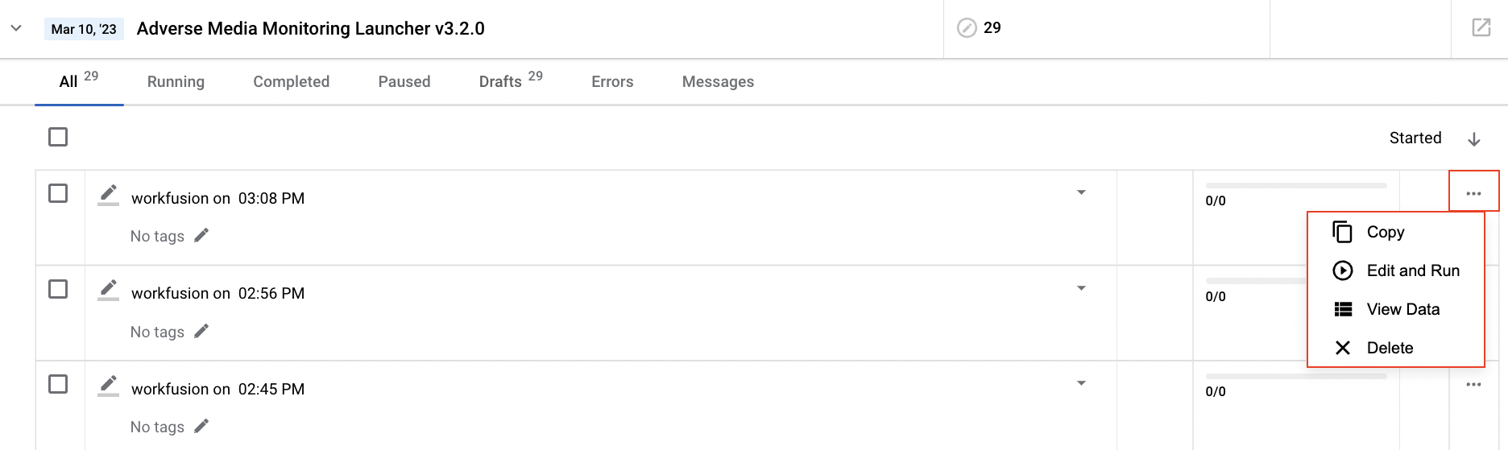Click the three-dots menu for 03:08 PM run
1508x450 pixels.
click(1473, 193)
